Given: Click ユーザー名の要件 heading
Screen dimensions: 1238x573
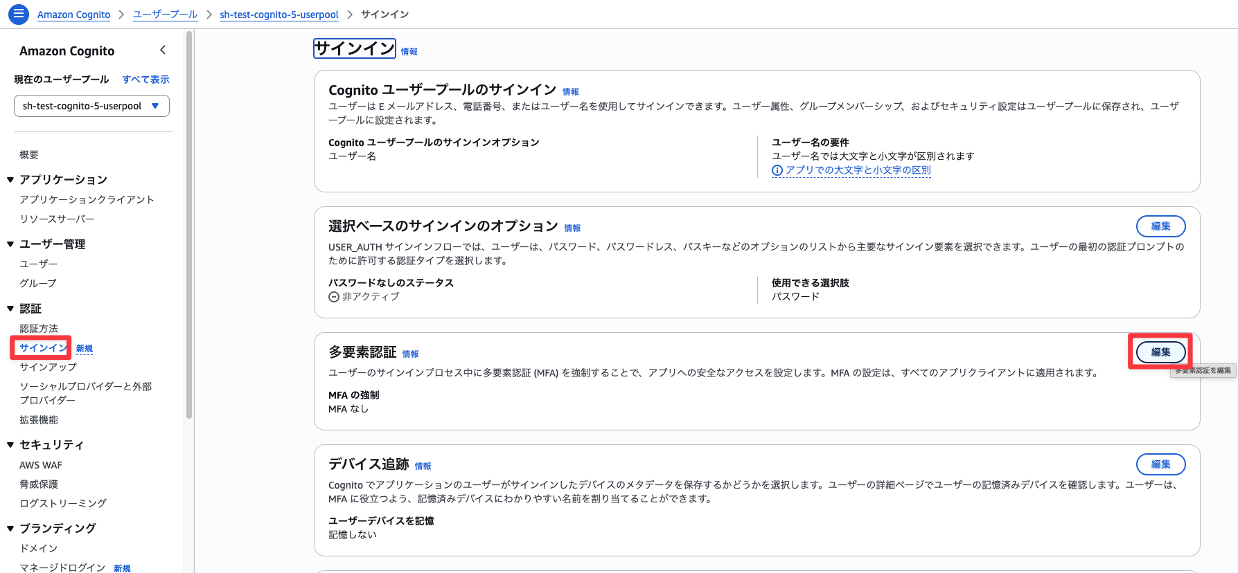Looking at the screenshot, I should (x=811, y=143).
